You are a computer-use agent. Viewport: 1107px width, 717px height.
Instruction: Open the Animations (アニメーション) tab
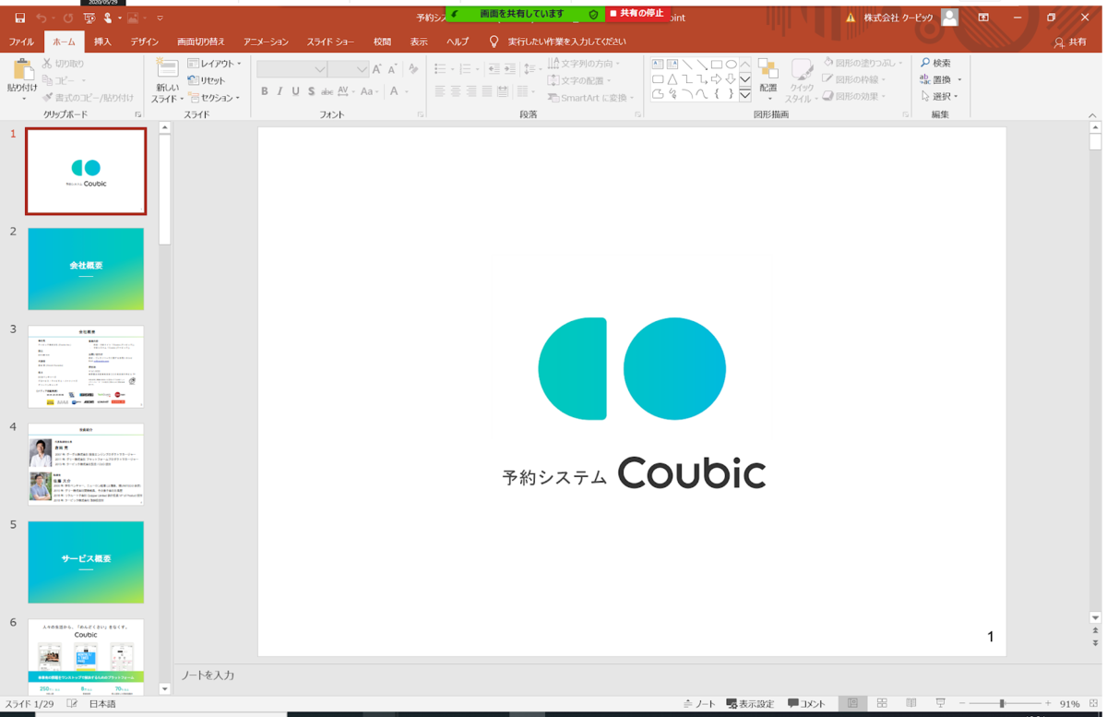click(266, 42)
